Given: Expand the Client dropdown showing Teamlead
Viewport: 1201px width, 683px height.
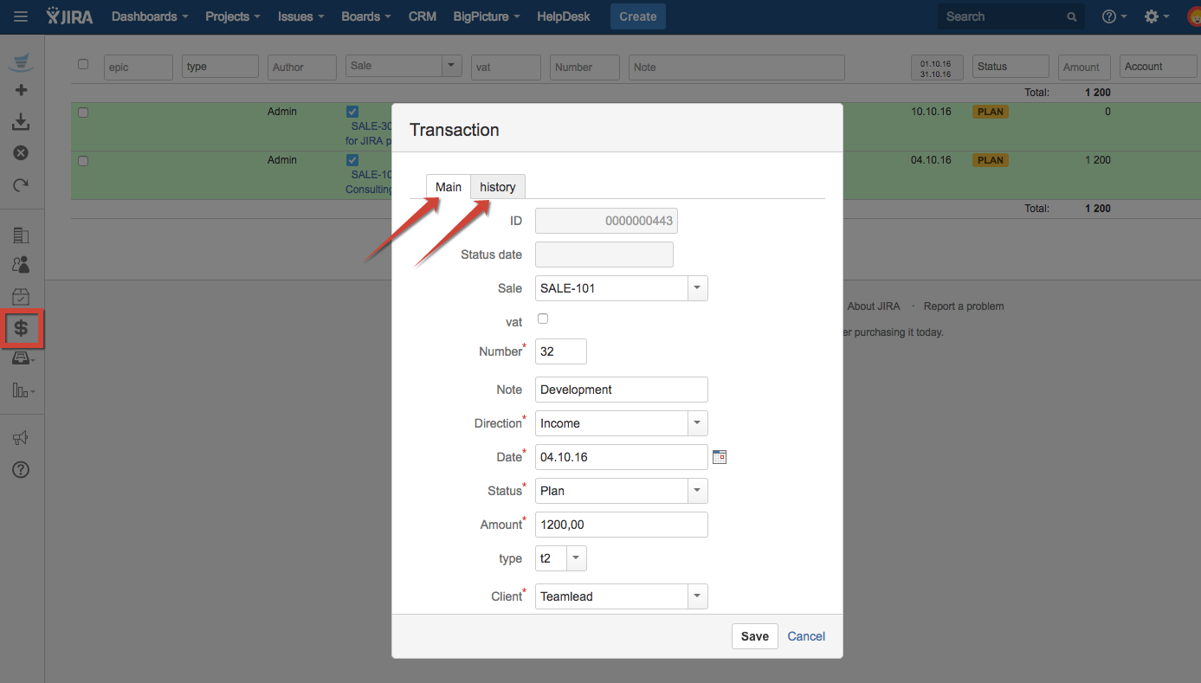Looking at the screenshot, I should pyautogui.click(x=697, y=596).
